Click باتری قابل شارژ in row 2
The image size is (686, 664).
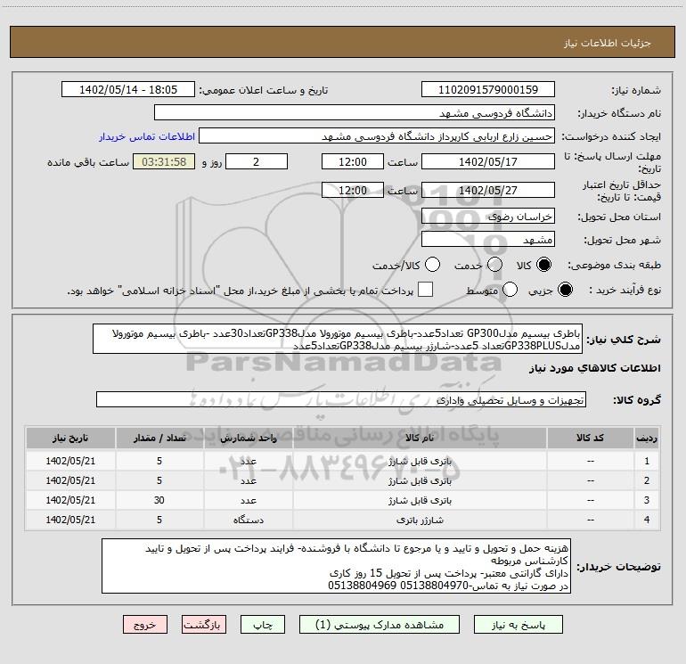pos(420,480)
